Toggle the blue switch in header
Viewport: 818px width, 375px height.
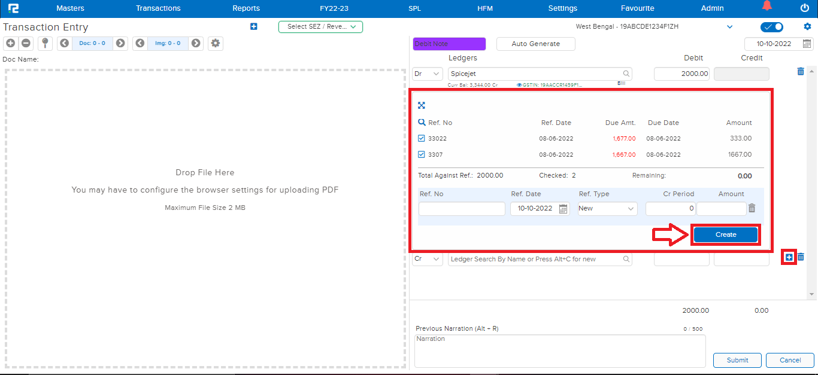pos(772,27)
